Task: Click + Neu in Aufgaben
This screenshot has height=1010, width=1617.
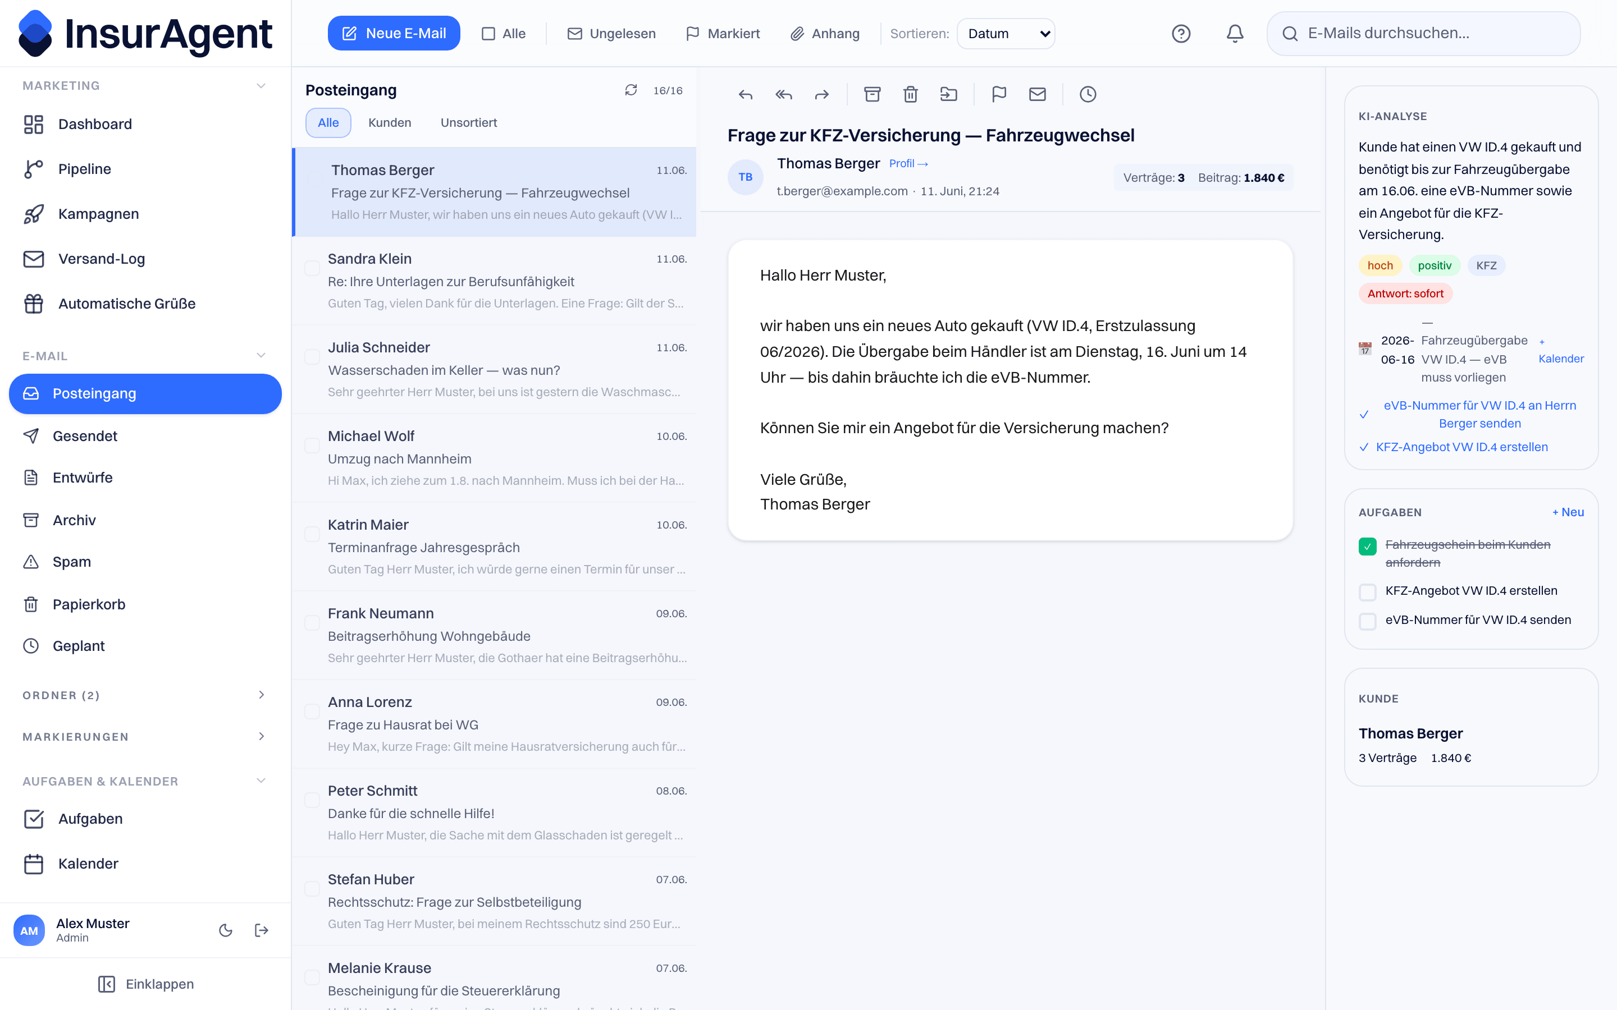Action: click(1568, 512)
